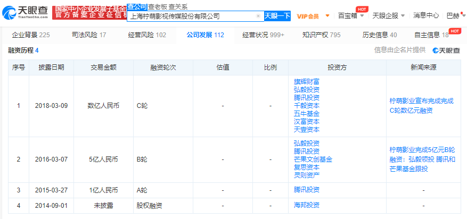Click the orange VIP dropdown arrow
Screen dimensions: 467x219
coord(327,16)
